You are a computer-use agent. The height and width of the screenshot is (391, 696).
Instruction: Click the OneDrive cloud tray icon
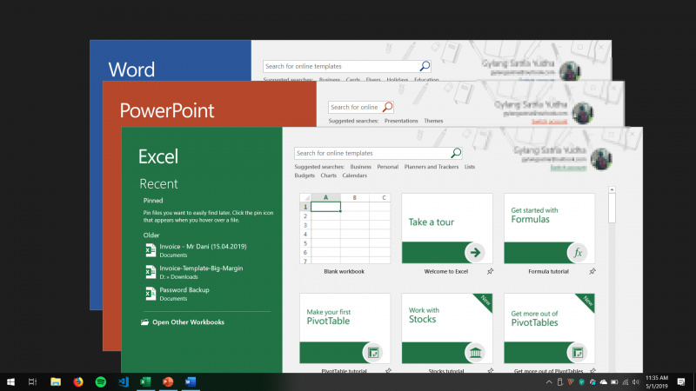point(604,381)
